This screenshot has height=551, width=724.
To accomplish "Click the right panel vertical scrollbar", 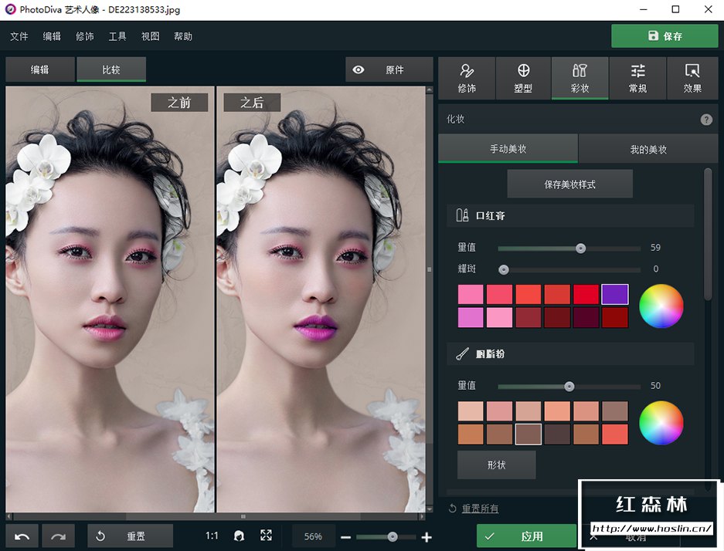I will click(708, 235).
